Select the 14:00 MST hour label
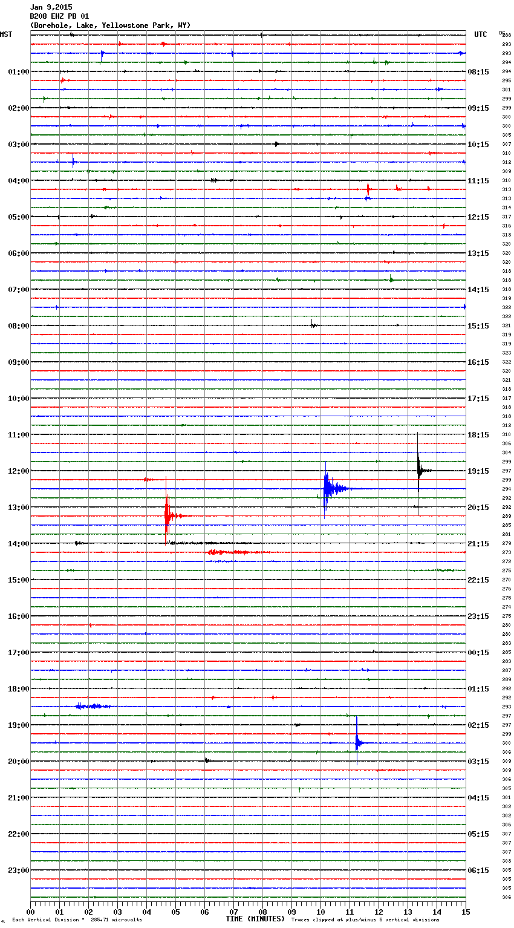514x928 pixels. [19, 544]
